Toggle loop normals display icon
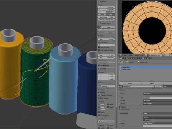Screen dimensions: 172x129 tap(101, 121)
